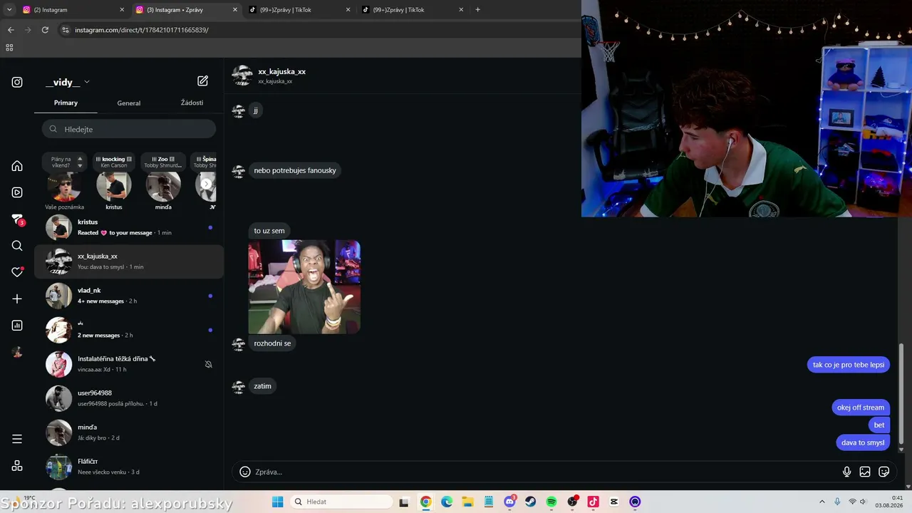
Task: Switch to the Primary inbox tab
Action: (66, 103)
